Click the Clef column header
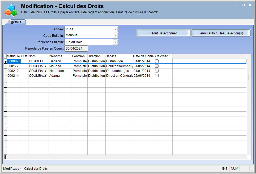 click(25, 56)
